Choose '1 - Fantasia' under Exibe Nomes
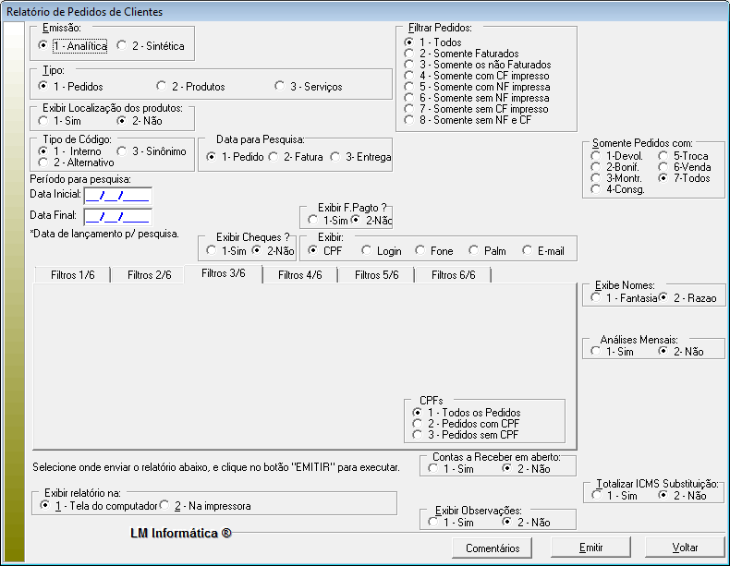Screen dimensions: 730x566 tap(595, 298)
